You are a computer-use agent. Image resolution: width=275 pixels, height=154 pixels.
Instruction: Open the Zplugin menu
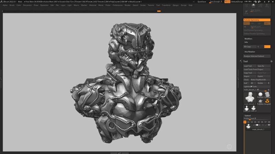click(175, 5)
